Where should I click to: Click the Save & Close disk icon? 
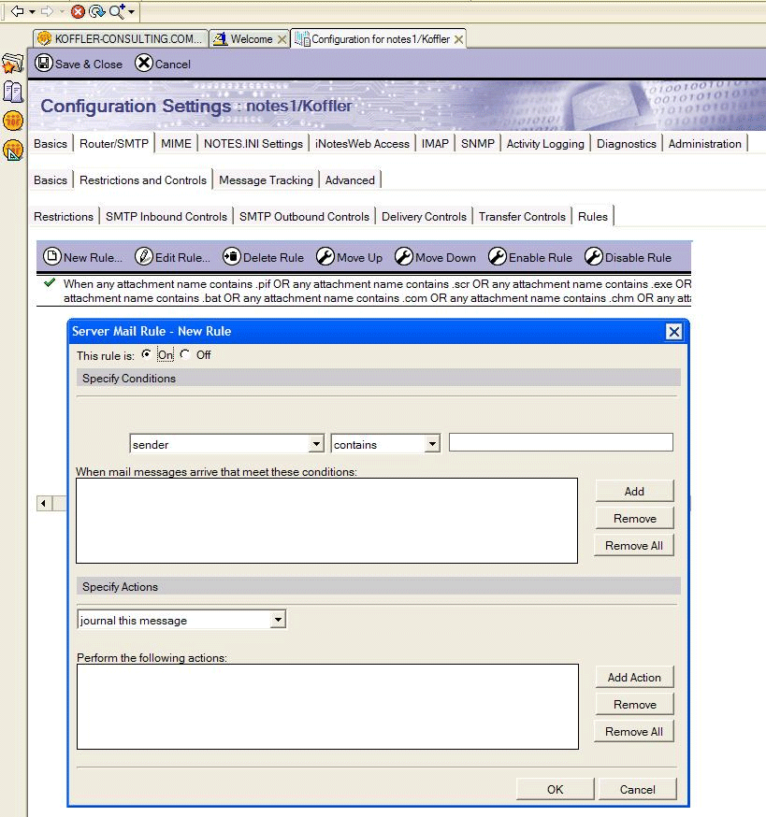[44, 64]
